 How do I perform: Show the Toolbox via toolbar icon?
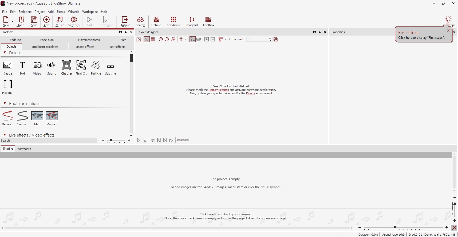[208, 21]
